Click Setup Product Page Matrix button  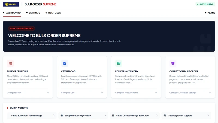(x=83, y=115)
